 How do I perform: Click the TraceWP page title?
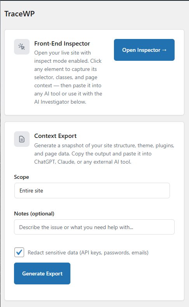pos(19,14)
